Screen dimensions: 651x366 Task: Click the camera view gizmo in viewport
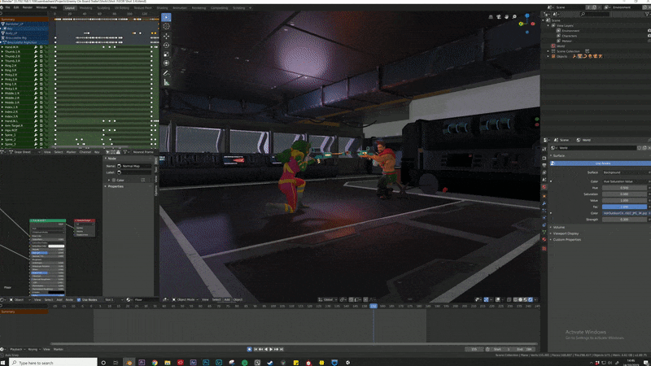click(x=499, y=17)
